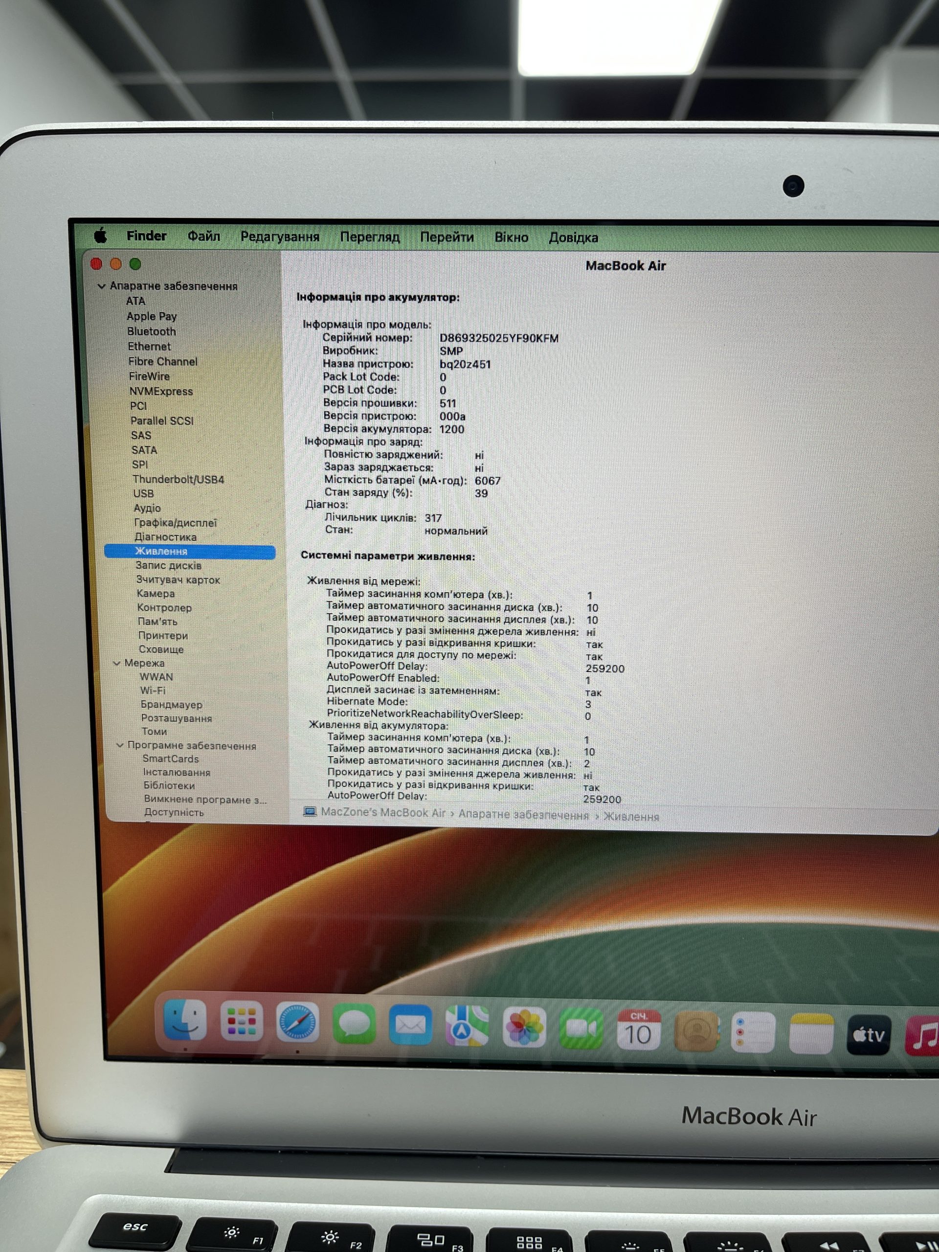Select SATA in the sidebar
The image size is (939, 1252).
tap(144, 450)
